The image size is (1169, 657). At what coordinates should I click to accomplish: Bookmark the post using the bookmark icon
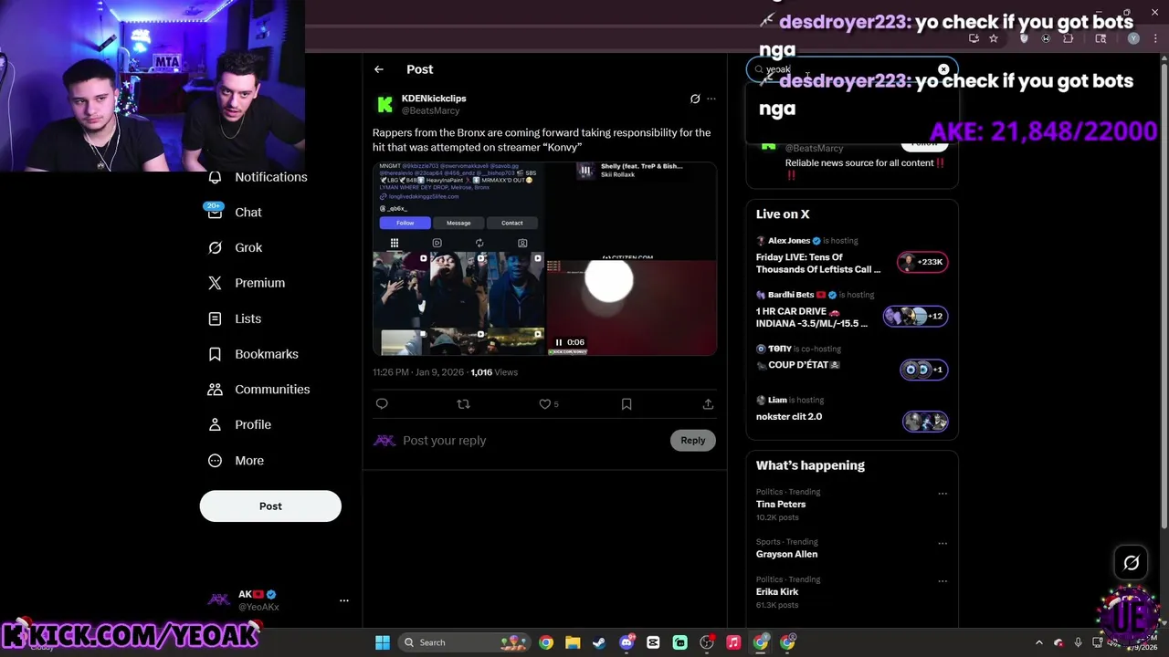pos(627,404)
